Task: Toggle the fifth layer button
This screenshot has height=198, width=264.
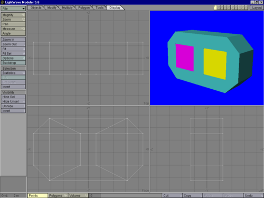Action: point(229,7)
